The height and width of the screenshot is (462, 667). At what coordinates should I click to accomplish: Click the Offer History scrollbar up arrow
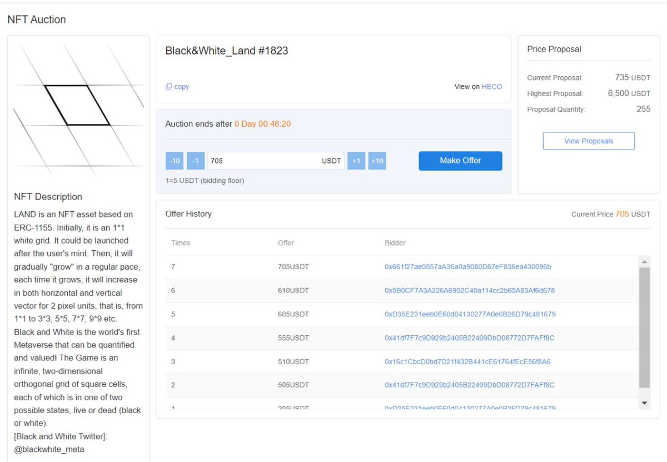pyautogui.click(x=645, y=261)
